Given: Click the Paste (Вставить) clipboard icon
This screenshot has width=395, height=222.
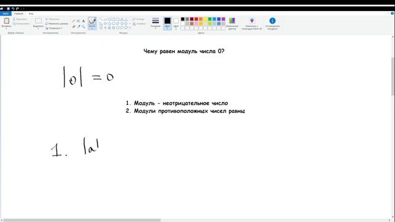Looking at the screenshot, I should tap(6, 21).
